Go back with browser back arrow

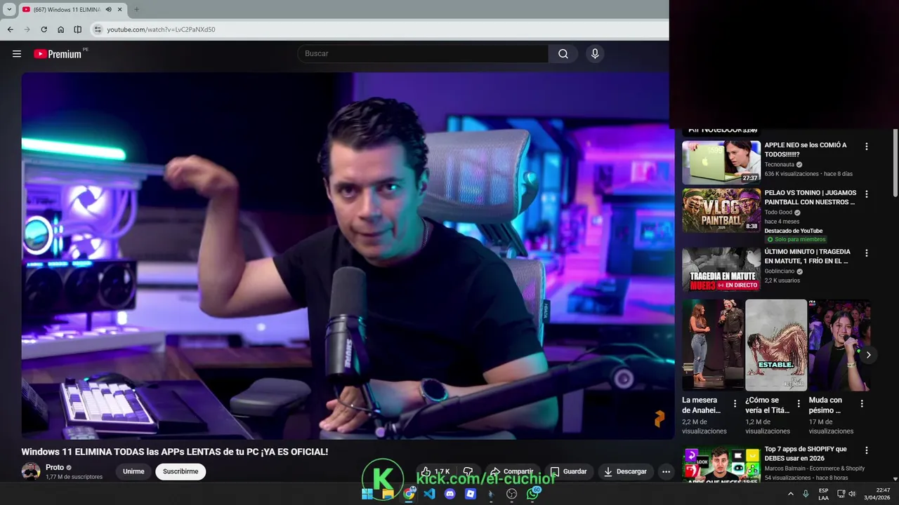[10, 29]
